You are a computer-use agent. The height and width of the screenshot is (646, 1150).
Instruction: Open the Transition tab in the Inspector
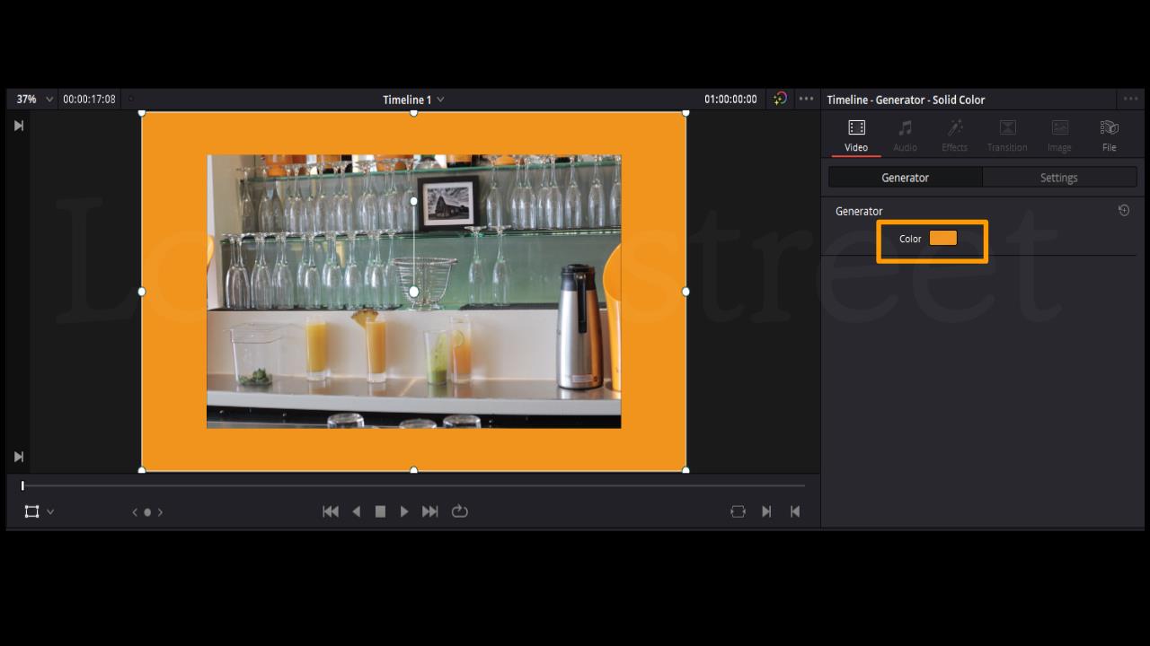(x=1007, y=135)
